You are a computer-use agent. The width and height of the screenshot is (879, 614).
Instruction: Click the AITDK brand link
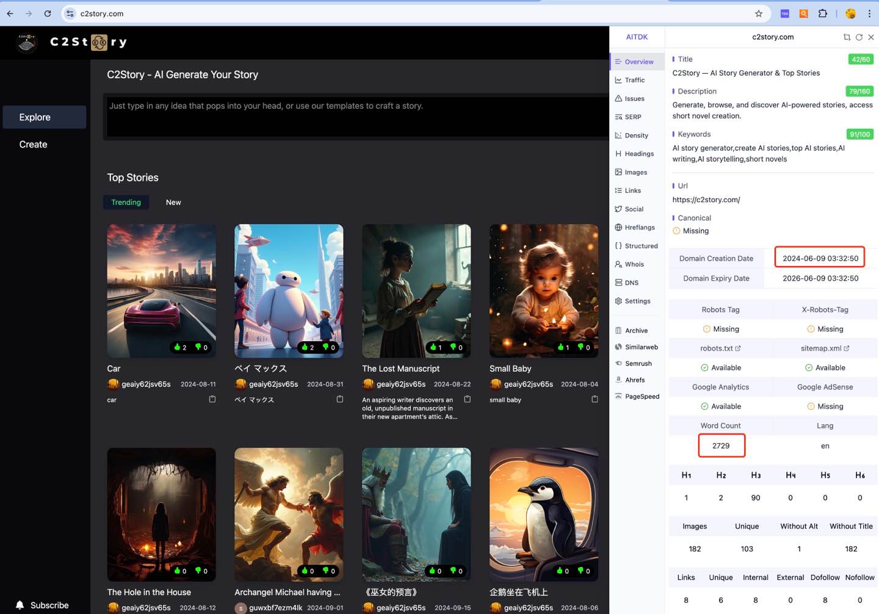(637, 37)
